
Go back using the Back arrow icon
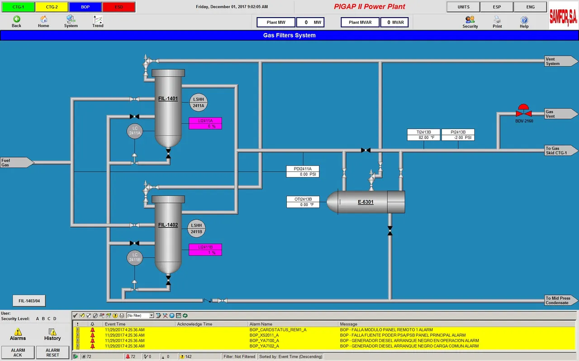coord(17,19)
